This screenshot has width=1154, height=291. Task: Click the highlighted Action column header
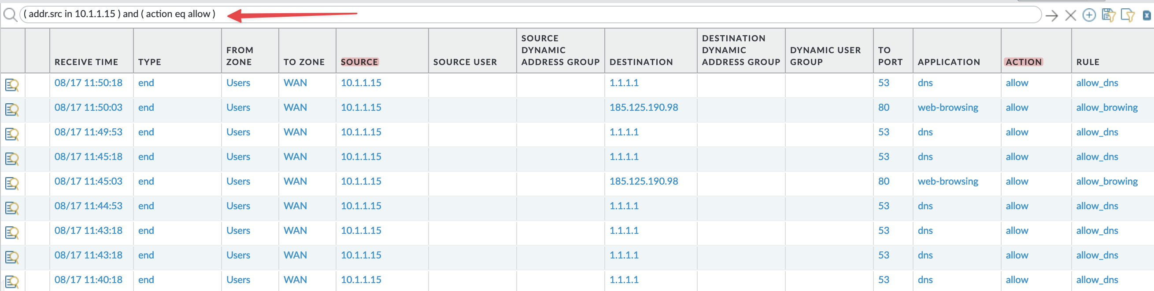coord(1023,62)
